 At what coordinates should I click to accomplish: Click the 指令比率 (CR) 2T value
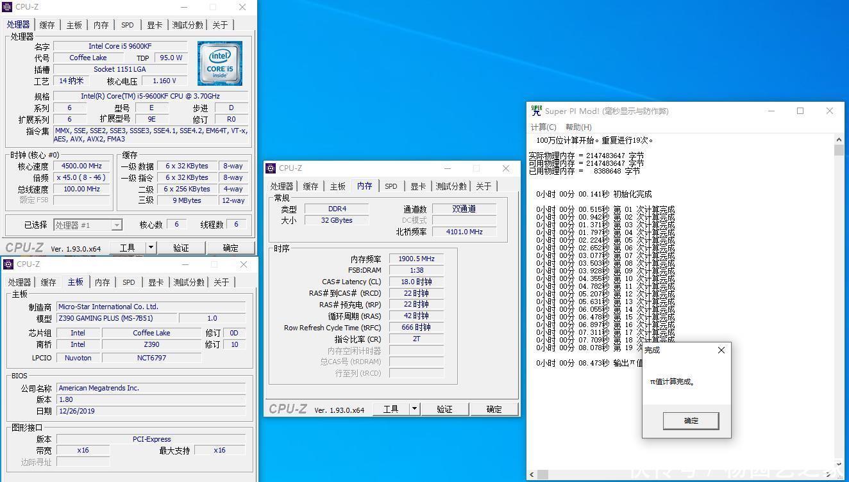click(416, 339)
